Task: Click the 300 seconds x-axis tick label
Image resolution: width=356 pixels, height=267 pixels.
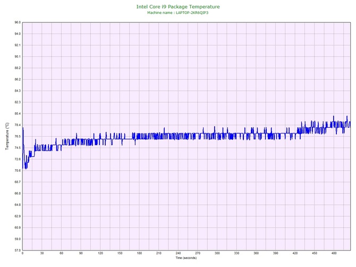Action: (217, 253)
